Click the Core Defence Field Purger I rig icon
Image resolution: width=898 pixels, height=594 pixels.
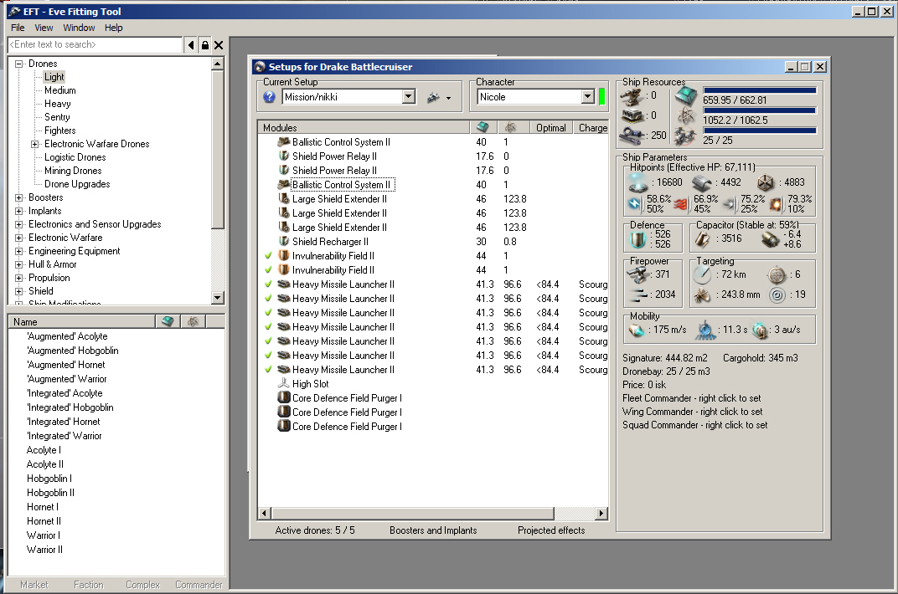coord(285,398)
